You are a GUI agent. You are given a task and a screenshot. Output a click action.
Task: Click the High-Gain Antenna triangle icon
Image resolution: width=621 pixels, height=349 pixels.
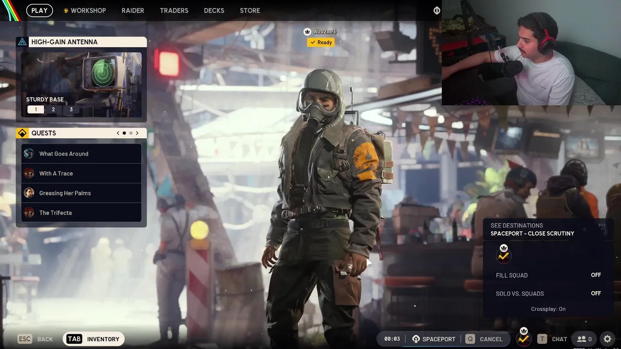(22, 42)
